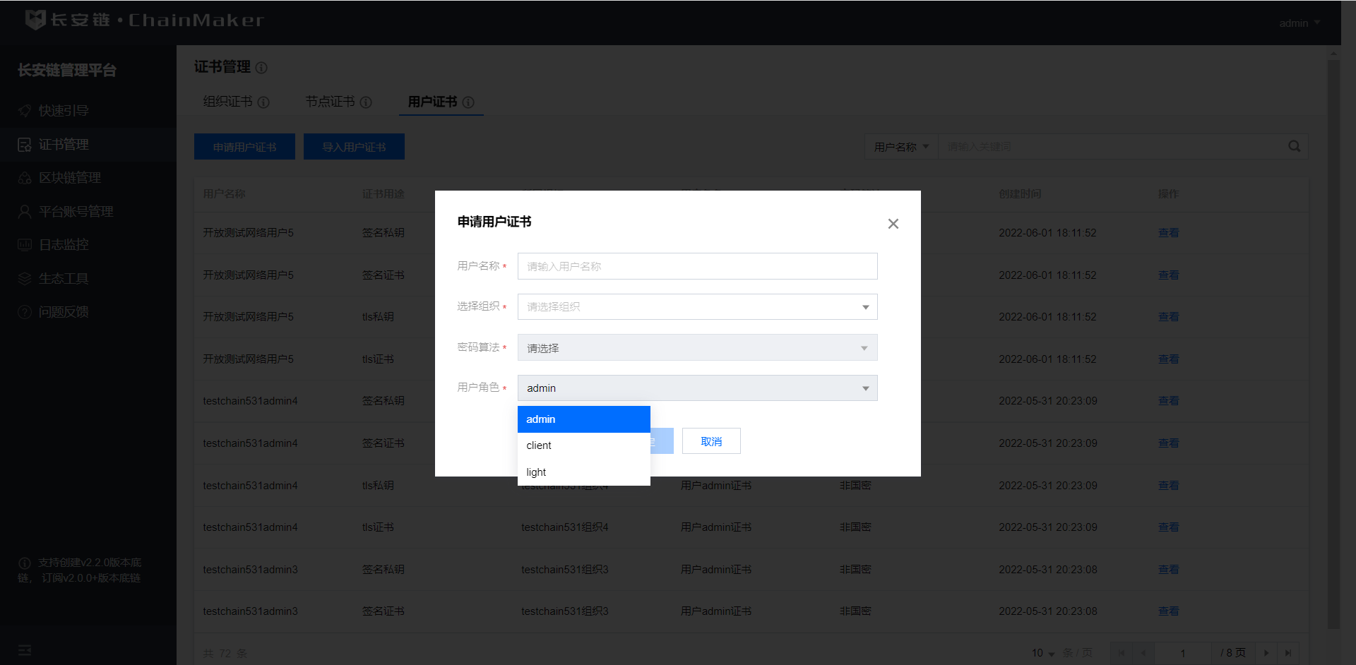The image size is (1356, 665).
Task: Collapse the sidebar with bottom icon
Action: pyautogui.click(x=25, y=650)
